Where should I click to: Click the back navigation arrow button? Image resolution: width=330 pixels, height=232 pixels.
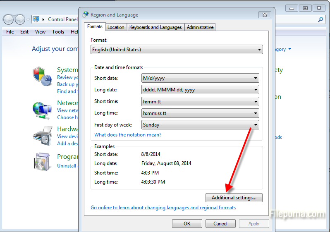coord(8,19)
